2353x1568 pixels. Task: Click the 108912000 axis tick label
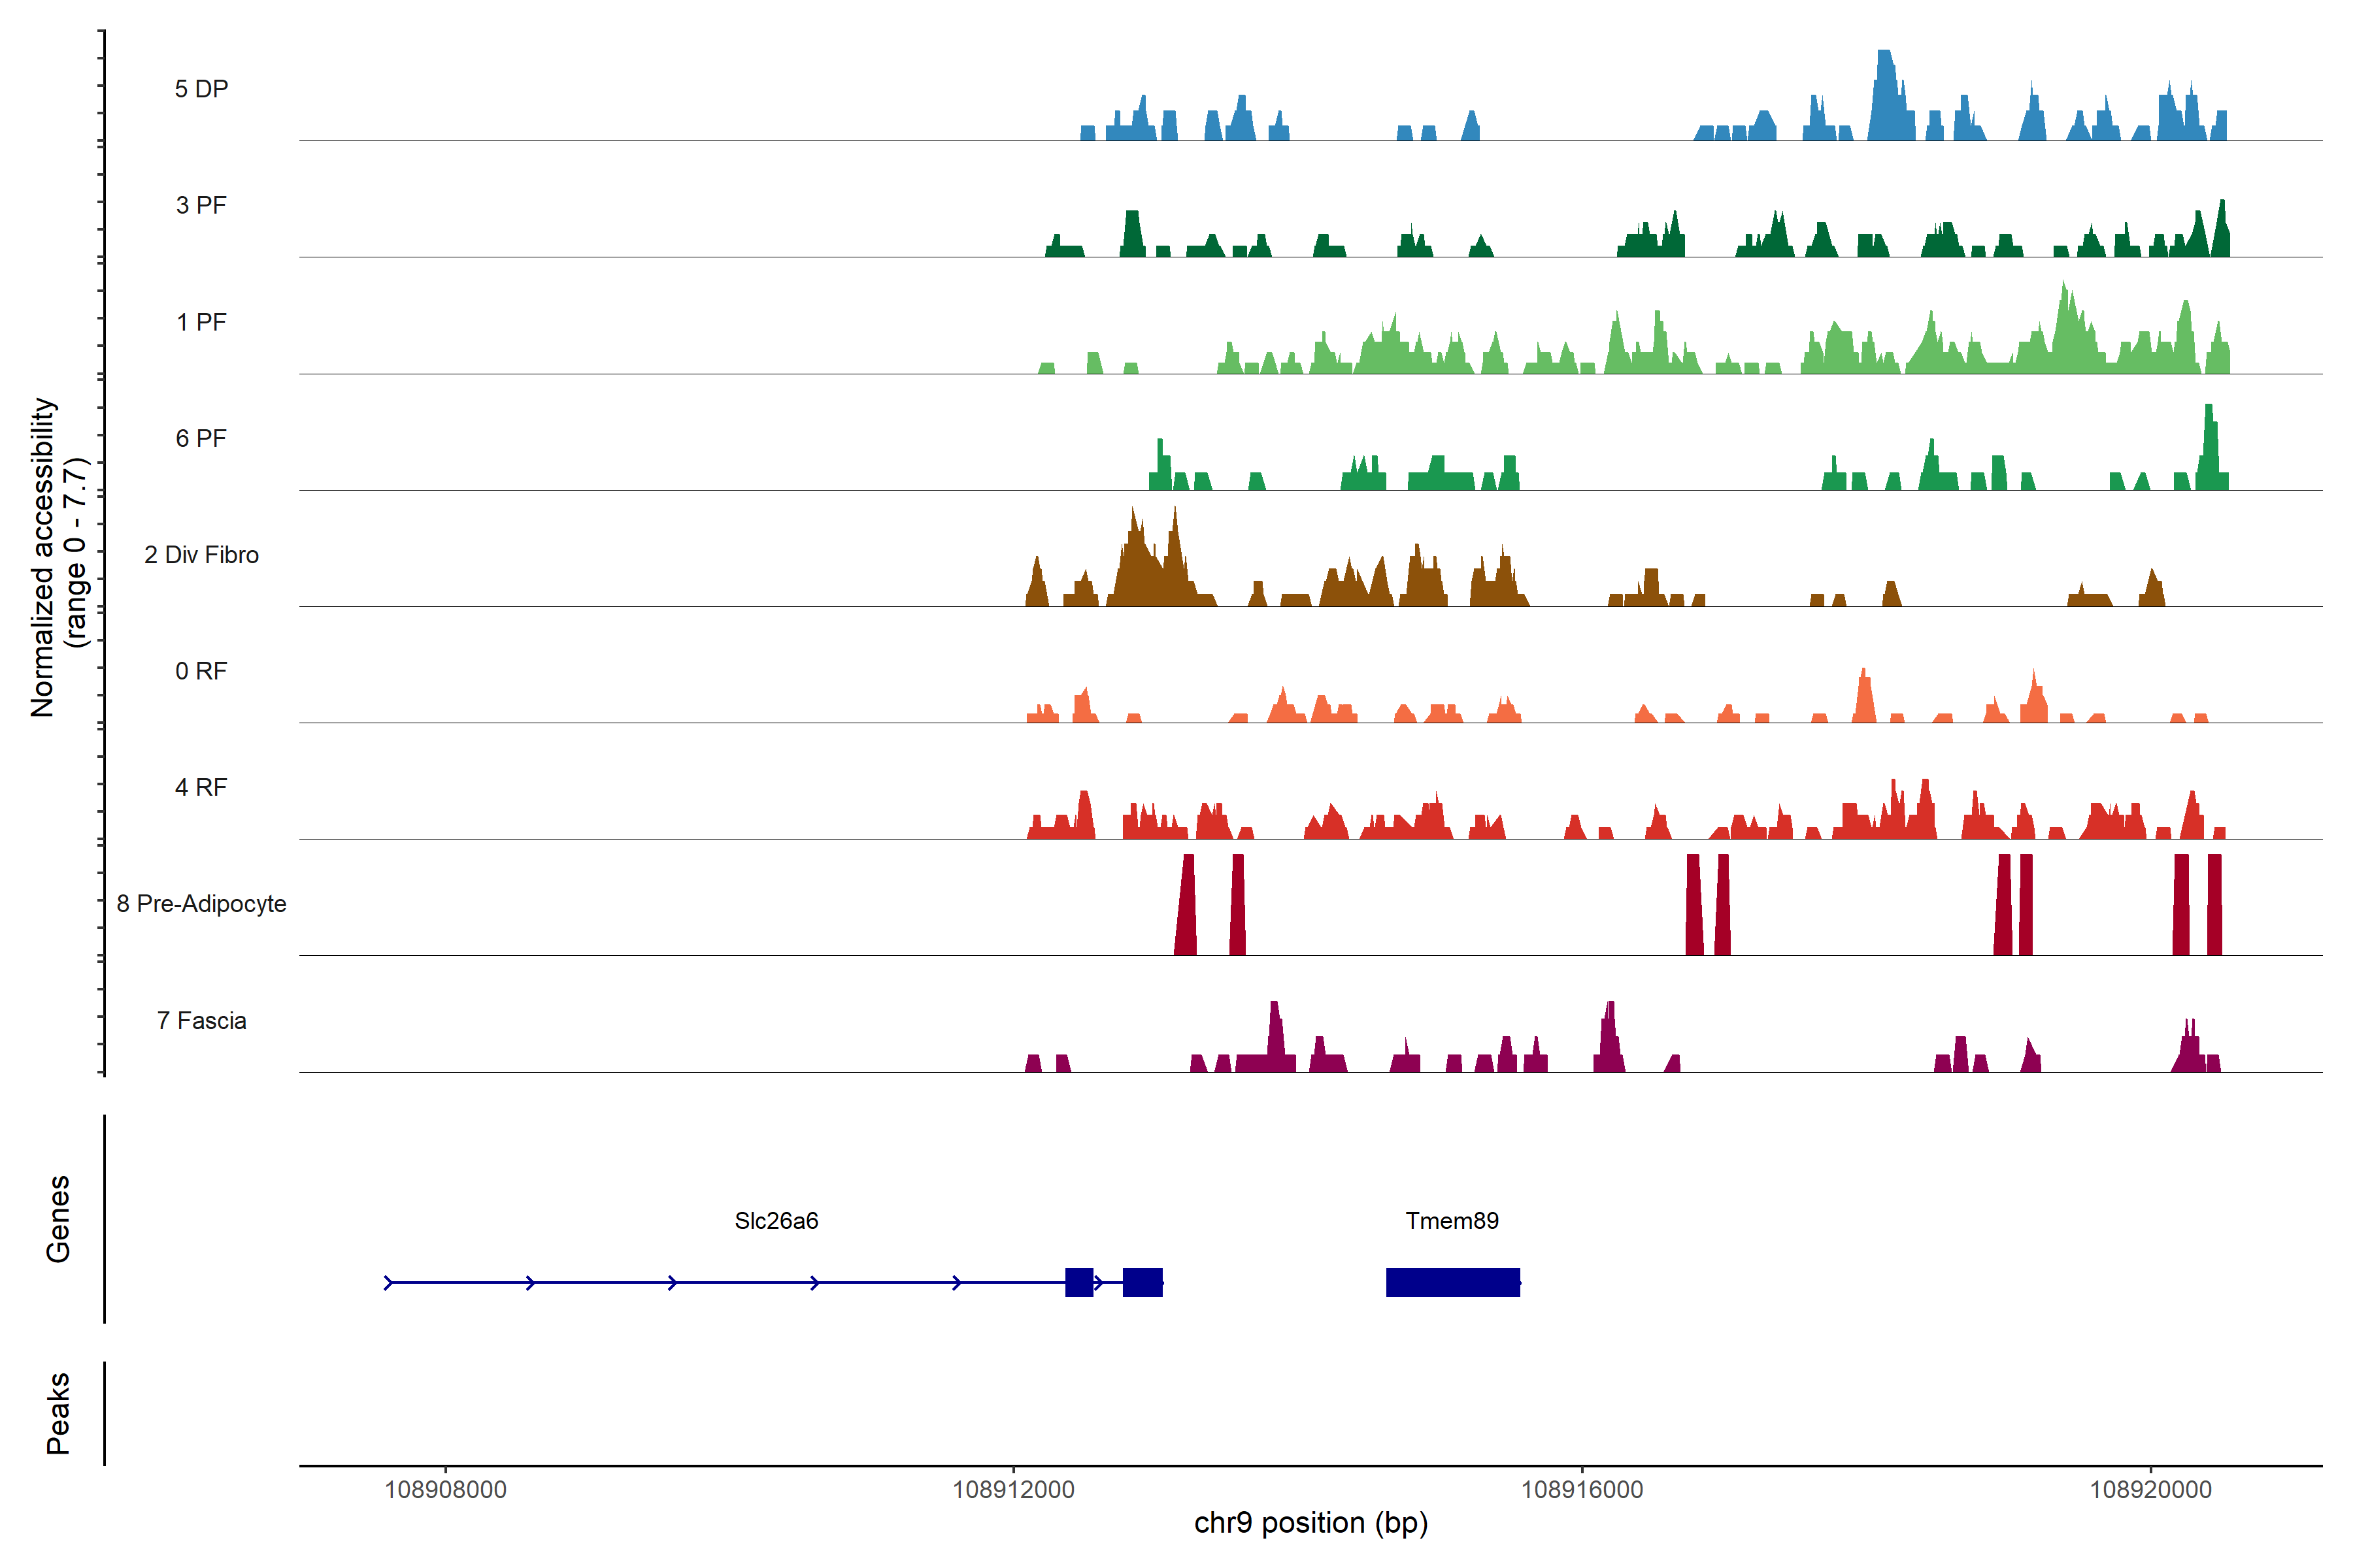pos(1014,1489)
